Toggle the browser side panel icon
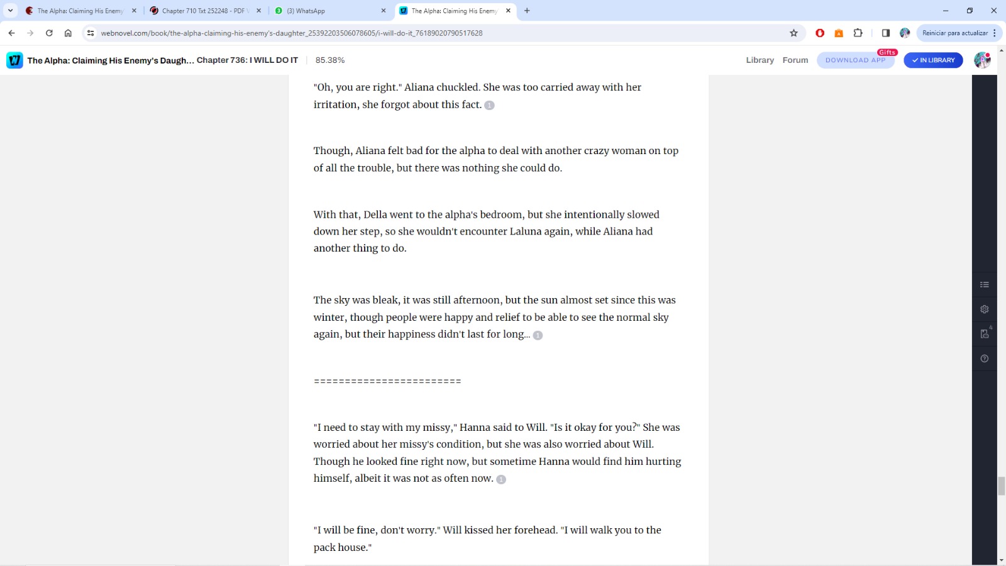Viewport: 1006px width, 566px height. tap(885, 33)
